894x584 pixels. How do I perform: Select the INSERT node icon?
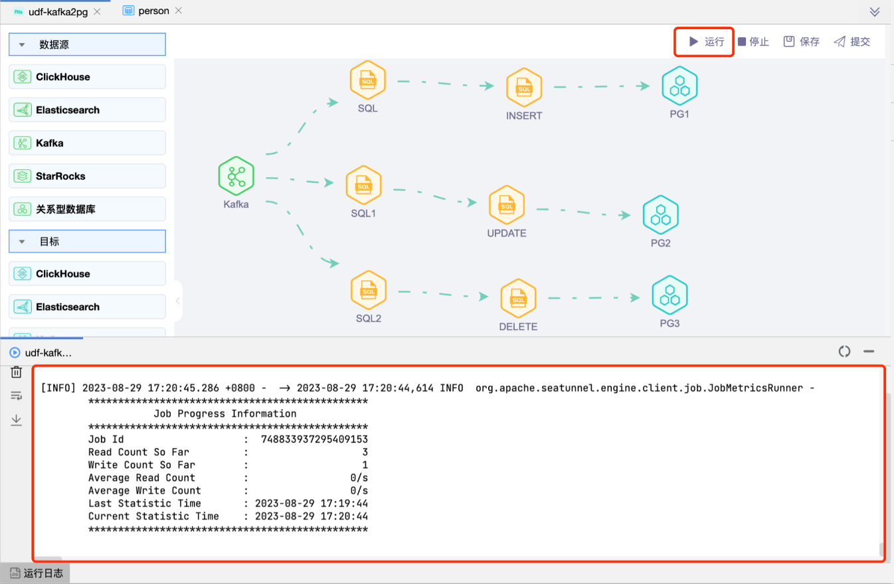click(524, 86)
